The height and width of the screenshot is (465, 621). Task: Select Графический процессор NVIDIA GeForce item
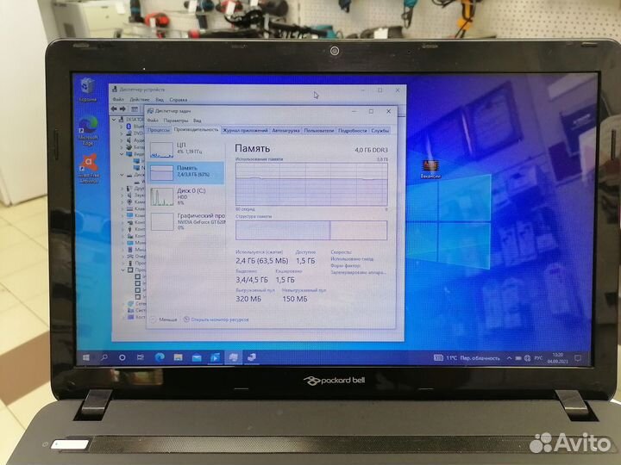click(186, 221)
